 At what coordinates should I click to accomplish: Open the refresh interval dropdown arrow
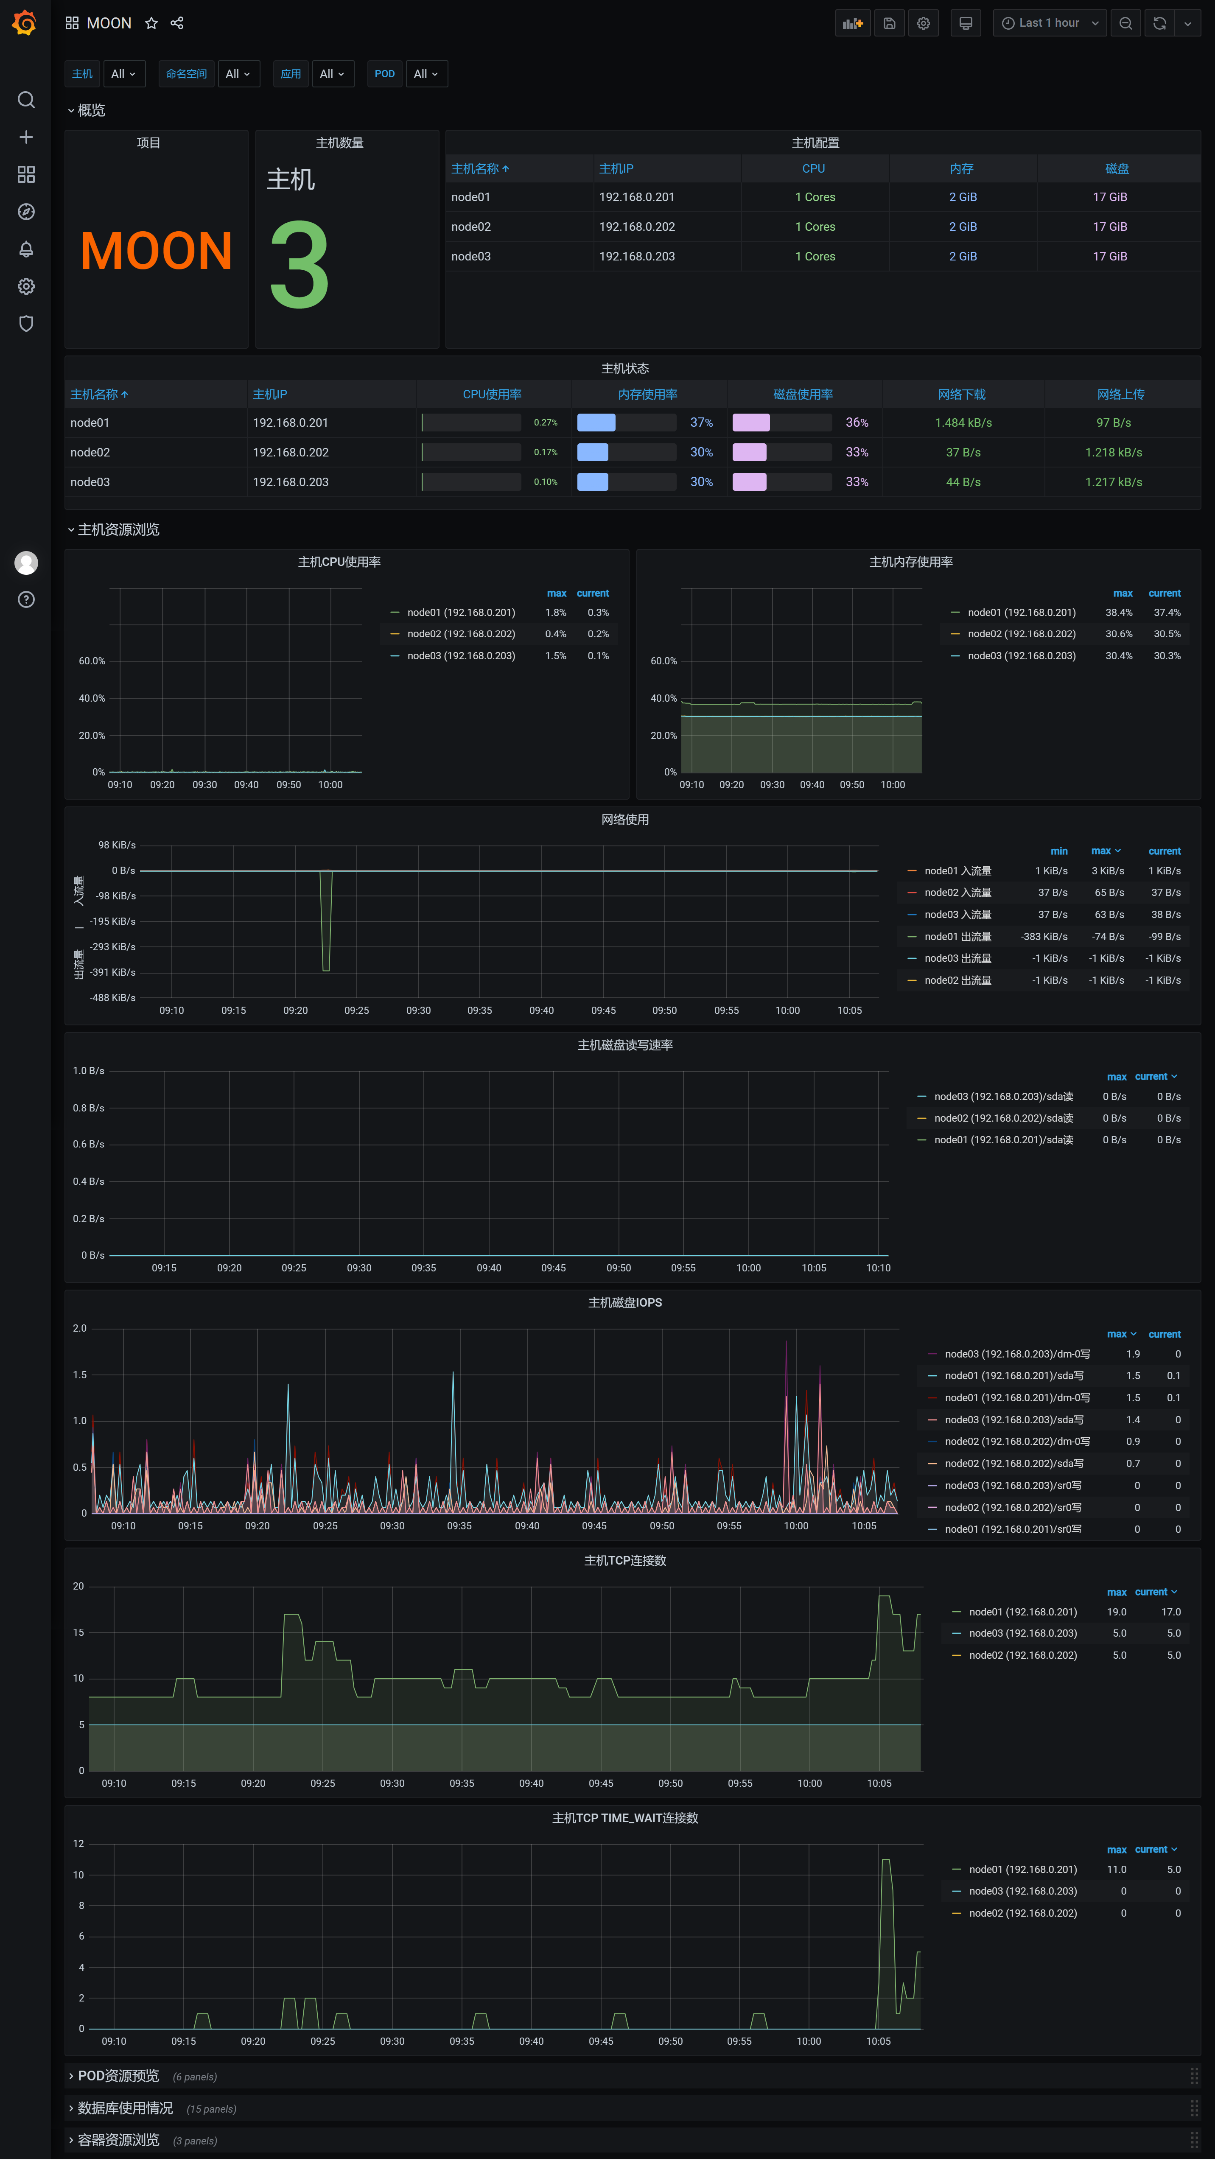1187,23
